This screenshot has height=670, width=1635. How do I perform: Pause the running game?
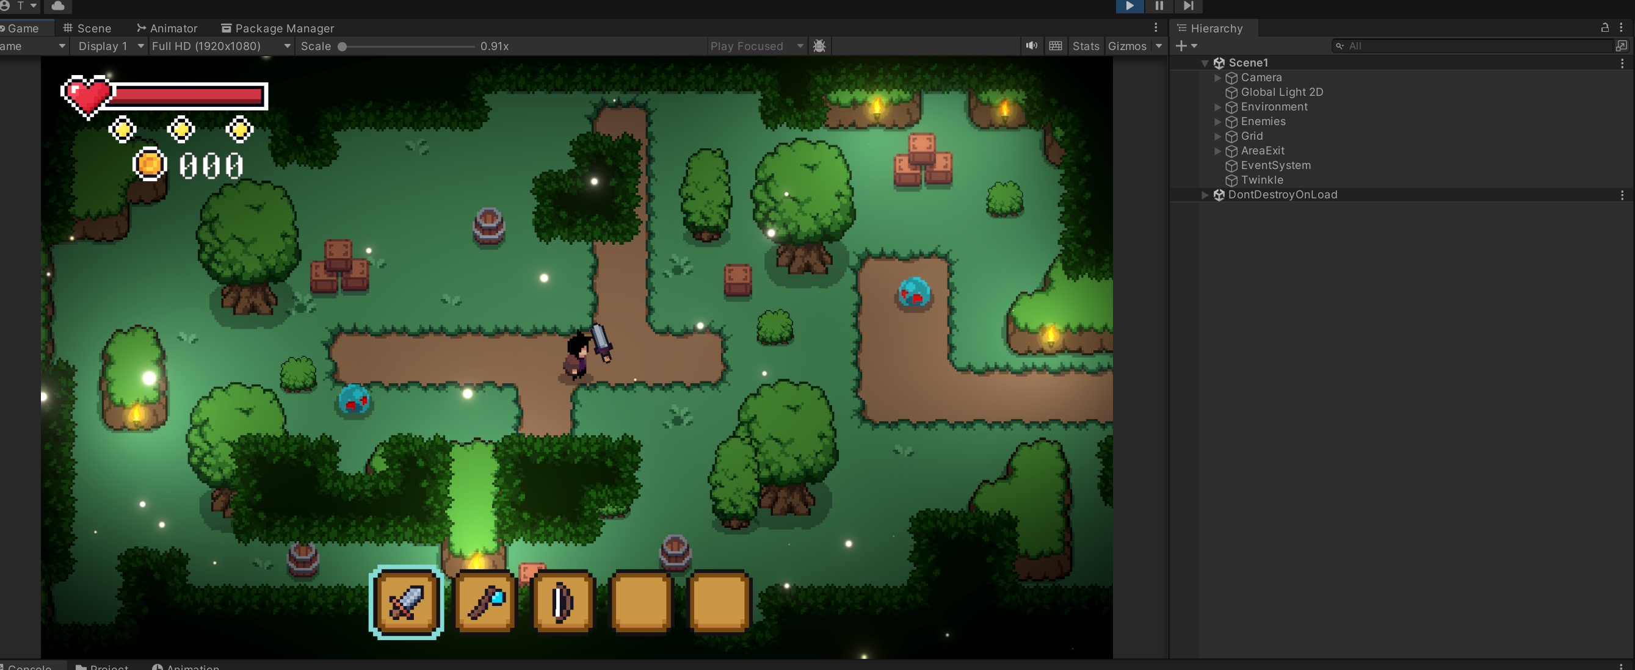(1159, 5)
